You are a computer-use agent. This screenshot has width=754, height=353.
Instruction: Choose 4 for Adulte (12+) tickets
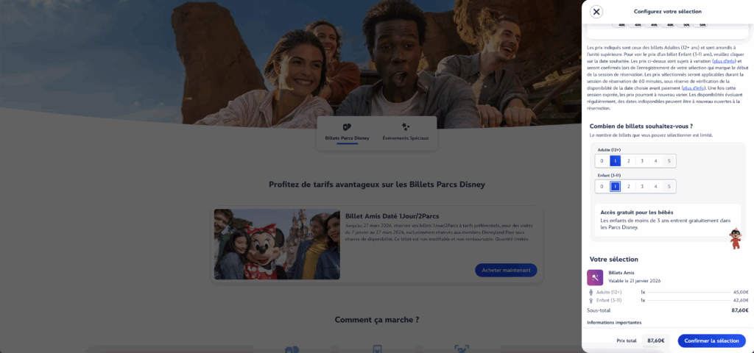pos(655,161)
